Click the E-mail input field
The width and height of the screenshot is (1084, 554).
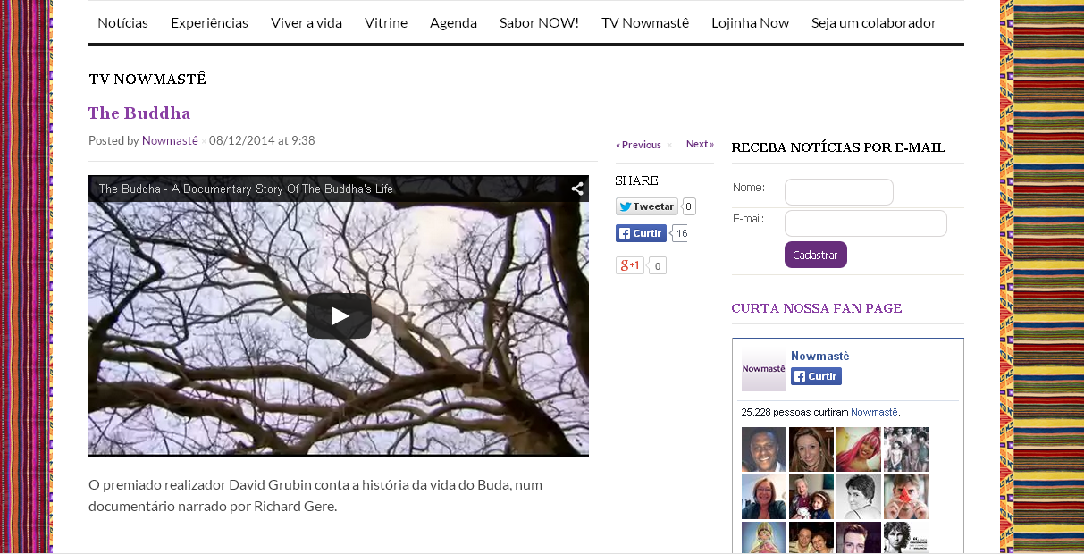[866, 223]
